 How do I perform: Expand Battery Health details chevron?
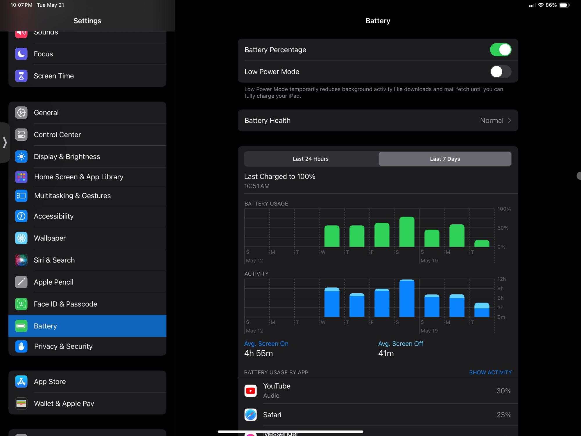[x=510, y=120]
